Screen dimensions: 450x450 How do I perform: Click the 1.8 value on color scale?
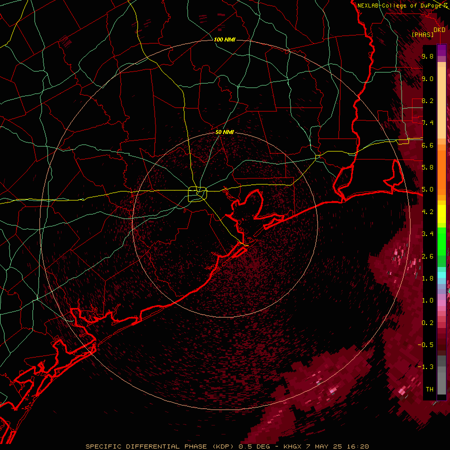click(x=427, y=278)
